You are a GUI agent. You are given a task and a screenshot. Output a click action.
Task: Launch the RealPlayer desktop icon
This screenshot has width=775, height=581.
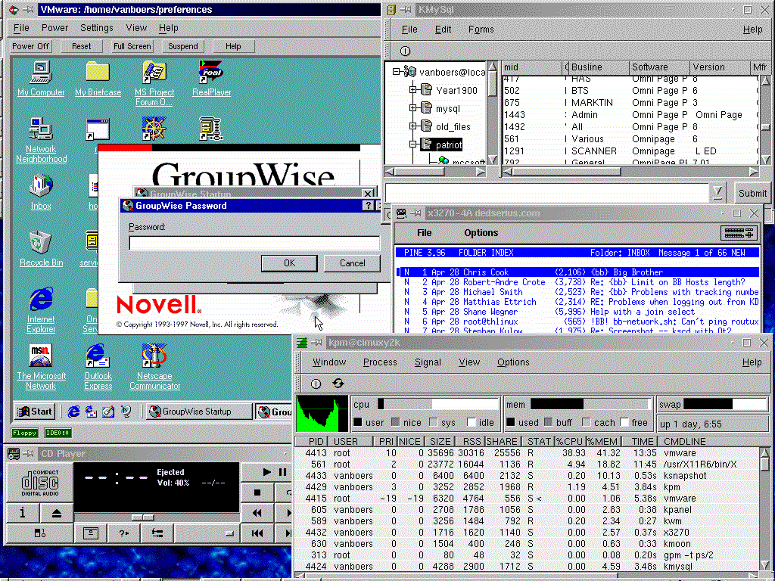point(212,79)
